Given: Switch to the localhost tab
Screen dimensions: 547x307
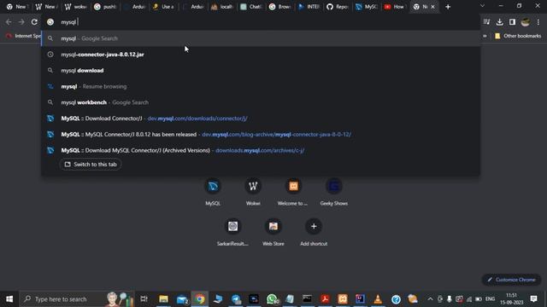Looking at the screenshot, I should point(222,7).
